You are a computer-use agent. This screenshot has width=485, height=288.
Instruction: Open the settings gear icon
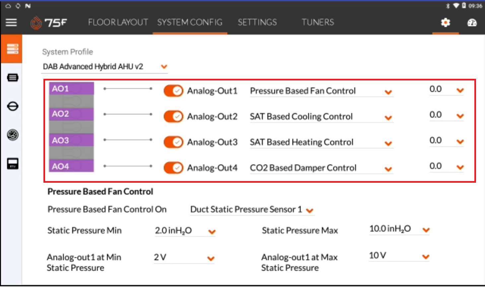[x=446, y=23]
